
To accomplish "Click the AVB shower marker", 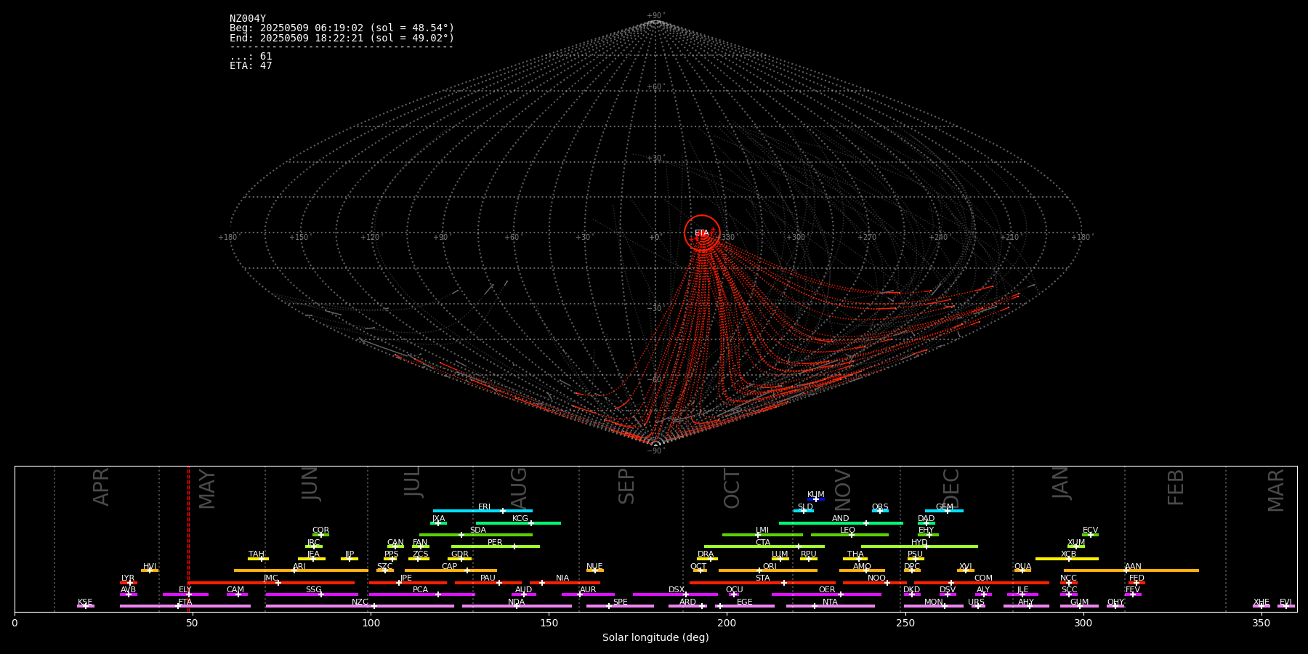I will (129, 594).
